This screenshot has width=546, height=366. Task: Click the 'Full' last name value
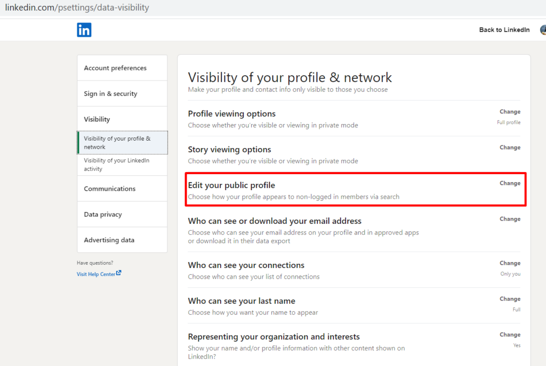[516, 310]
